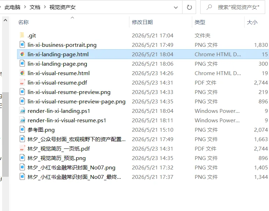Select the file name lin-xi-visual-resume-preview-page.png
Screen dimensions: 269x211
click(76, 102)
